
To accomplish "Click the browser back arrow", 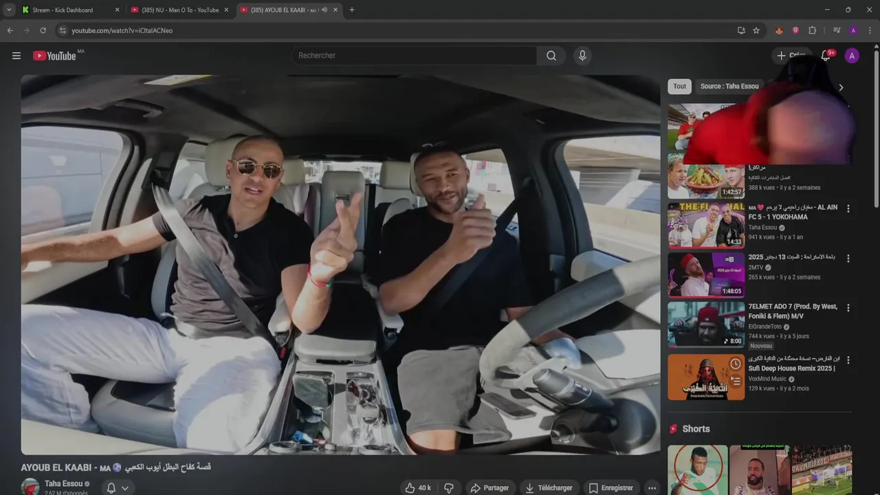I will pyautogui.click(x=10, y=30).
